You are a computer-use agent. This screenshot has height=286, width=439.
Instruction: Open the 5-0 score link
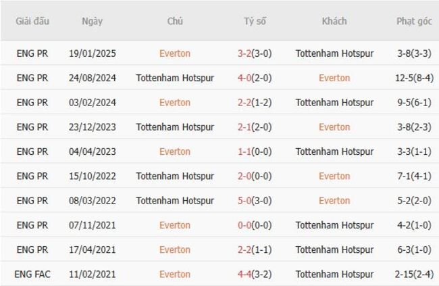[x=246, y=201]
